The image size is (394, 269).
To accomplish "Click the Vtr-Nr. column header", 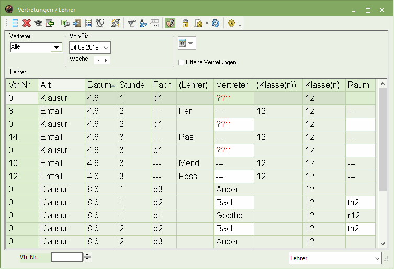I will pyautogui.click(x=22, y=85).
